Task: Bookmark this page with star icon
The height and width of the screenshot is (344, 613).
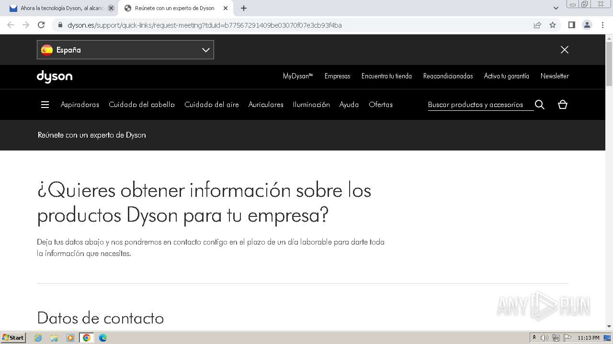Action: pos(553,25)
